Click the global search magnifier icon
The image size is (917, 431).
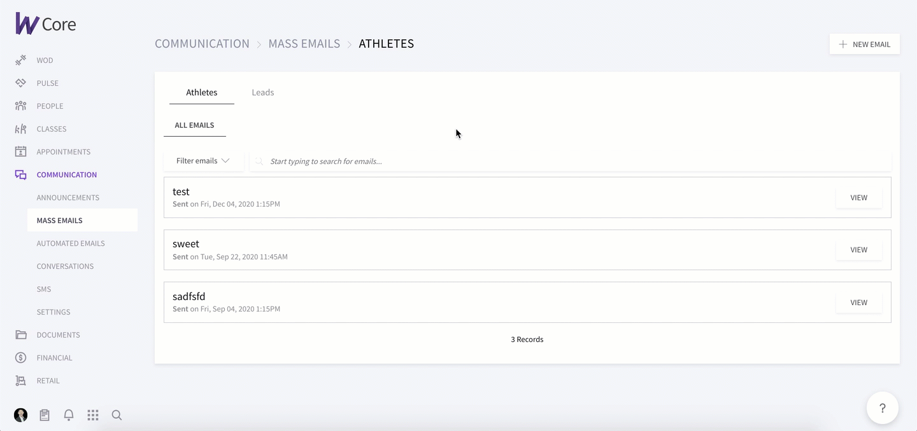pos(117,415)
